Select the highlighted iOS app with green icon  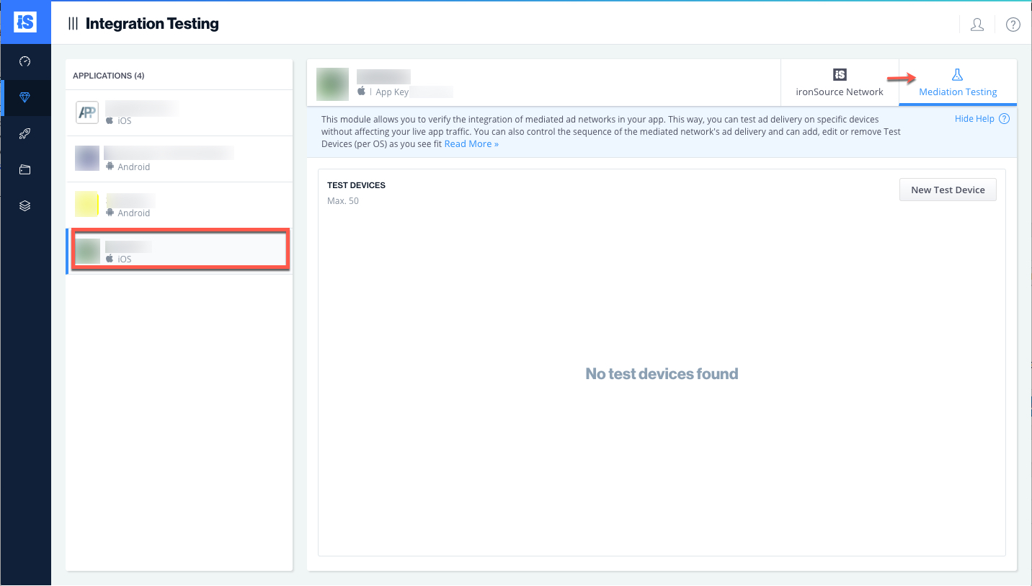click(179, 251)
